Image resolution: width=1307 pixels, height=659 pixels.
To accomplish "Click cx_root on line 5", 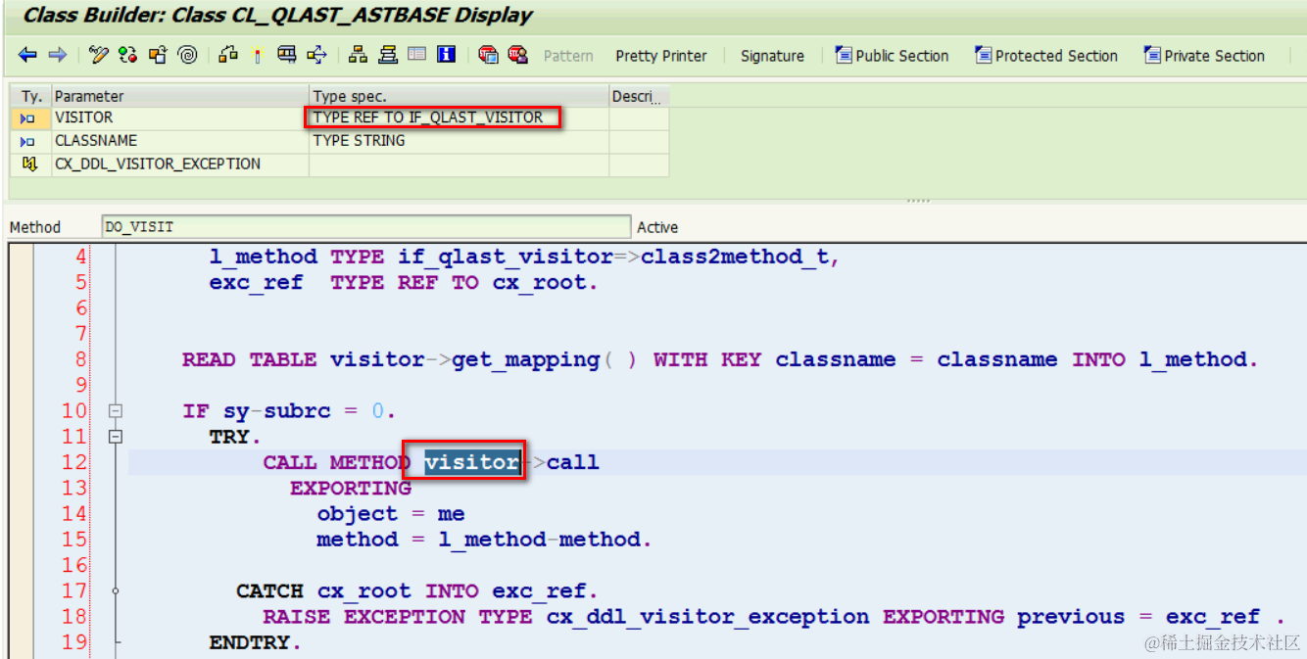I will pyautogui.click(x=541, y=283).
